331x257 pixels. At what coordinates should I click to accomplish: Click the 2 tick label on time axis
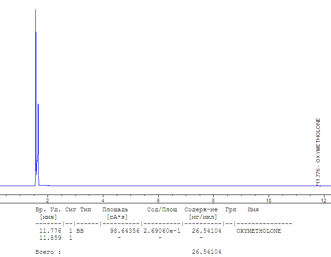click(x=47, y=200)
